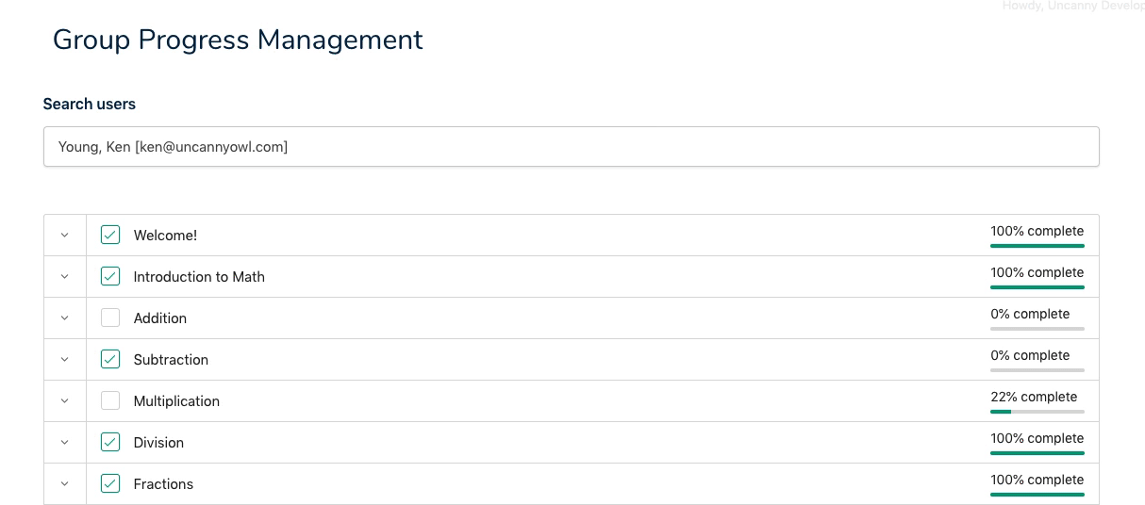
Task: Open the Howdy user account menu
Action: pyautogui.click(x=1073, y=6)
